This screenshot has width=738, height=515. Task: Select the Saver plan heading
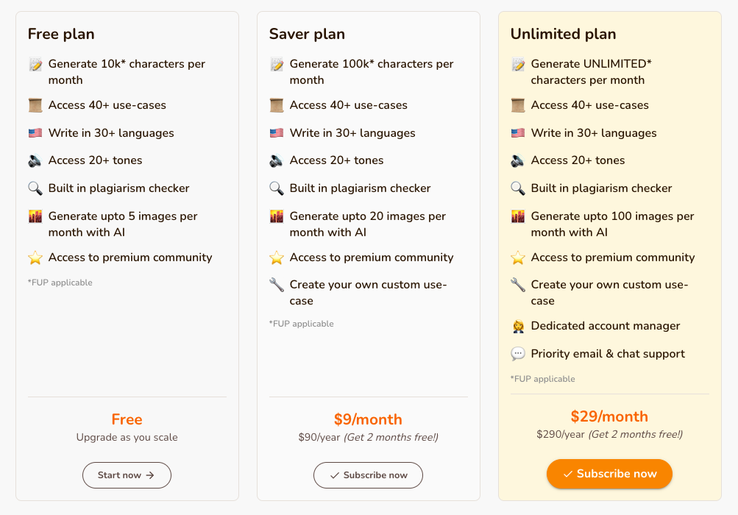(x=307, y=34)
